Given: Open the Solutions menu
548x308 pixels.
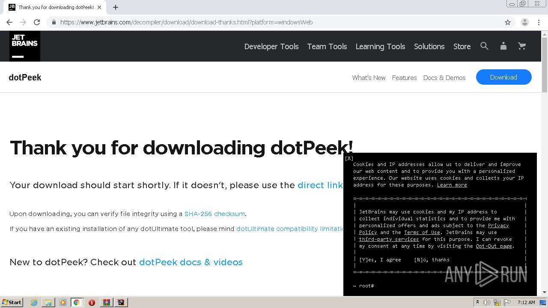Looking at the screenshot, I should [x=429, y=46].
